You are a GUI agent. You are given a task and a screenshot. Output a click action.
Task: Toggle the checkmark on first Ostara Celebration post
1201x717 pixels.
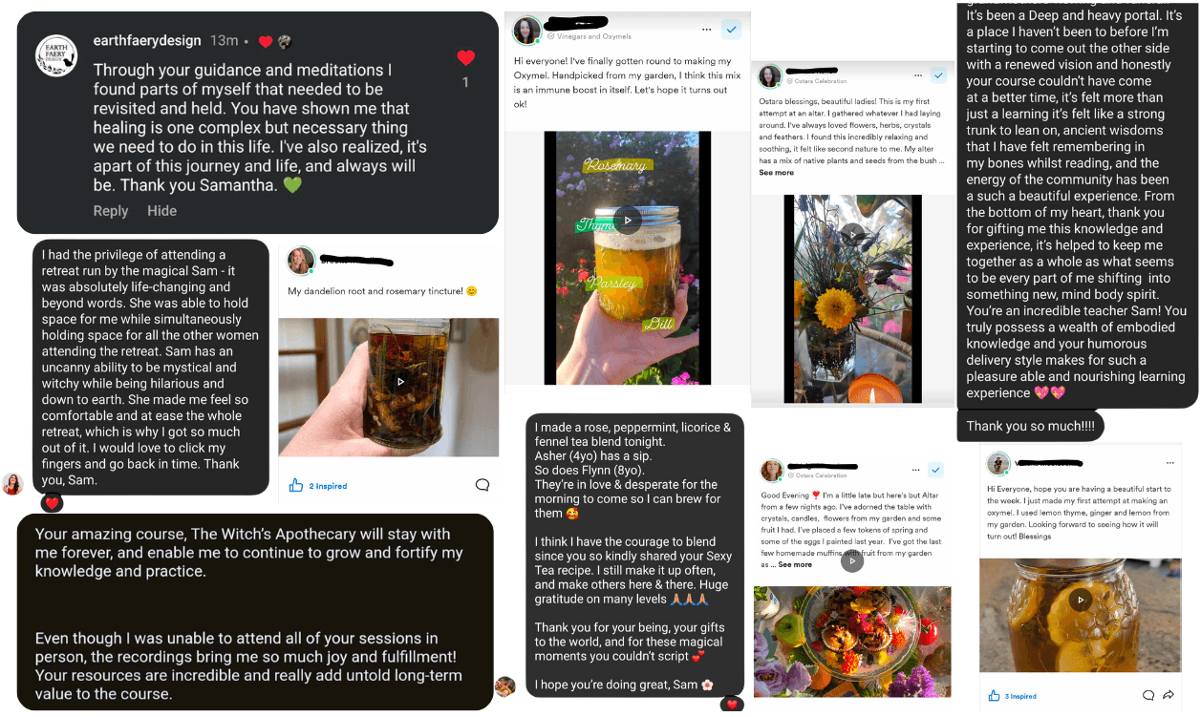[937, 75]
